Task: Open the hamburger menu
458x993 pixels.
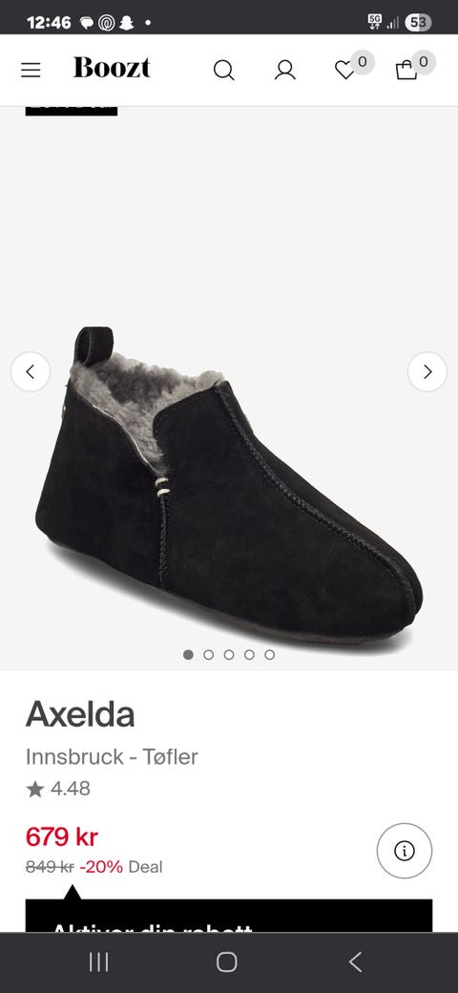Action: (x=31, y=70)
